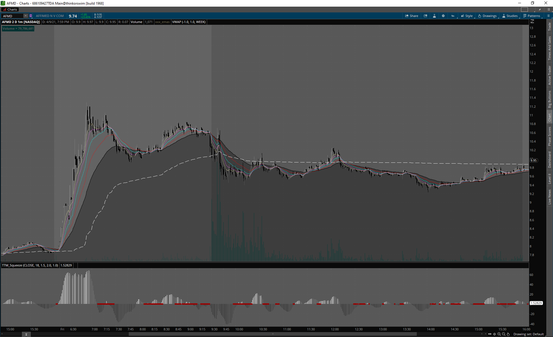The image size is (553, 337).
Task: Select the pointer hand drawing tool
Action: click(508, 334)
